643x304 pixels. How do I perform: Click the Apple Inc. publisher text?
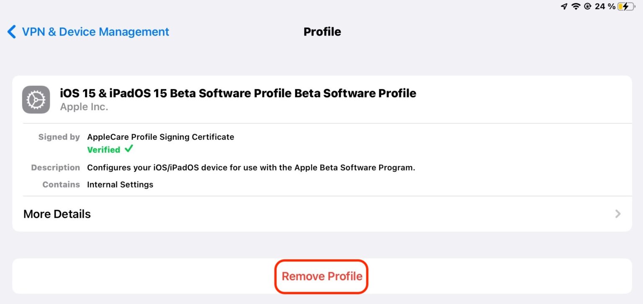[84, 107]
